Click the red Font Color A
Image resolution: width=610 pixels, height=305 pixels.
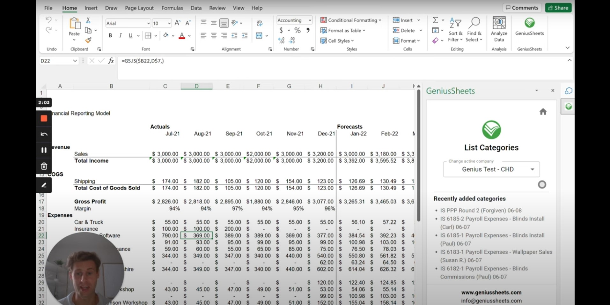click(182, 35)
